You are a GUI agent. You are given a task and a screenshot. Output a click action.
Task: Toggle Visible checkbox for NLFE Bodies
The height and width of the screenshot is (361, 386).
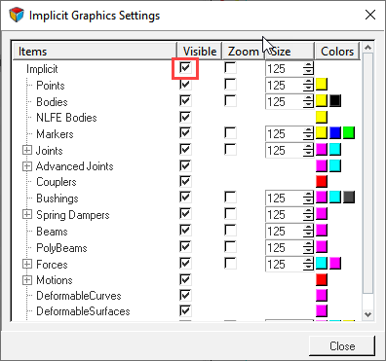click(x=185, y=117)
